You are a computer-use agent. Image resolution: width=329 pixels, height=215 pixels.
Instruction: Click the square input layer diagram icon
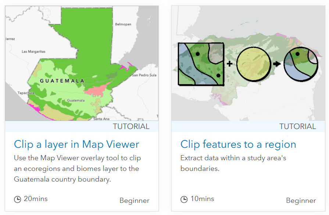201,64
